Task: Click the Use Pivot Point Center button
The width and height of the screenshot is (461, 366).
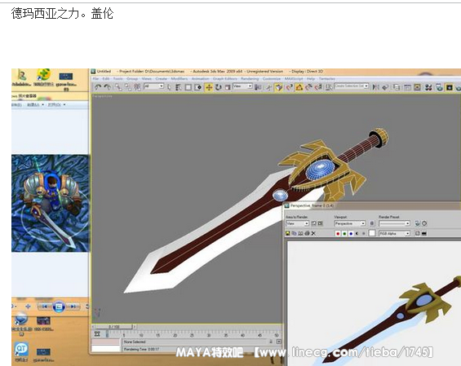Action: [258, 87]
